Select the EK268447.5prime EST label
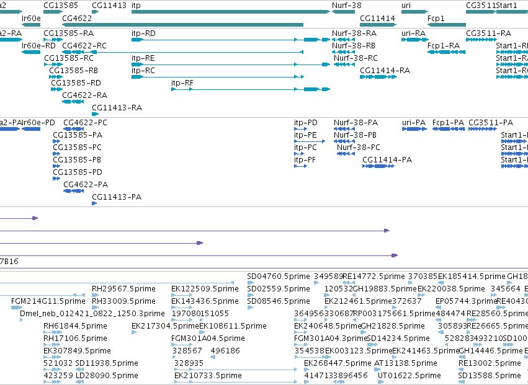This screenshot has height=385, width=528. pos(338,363)
